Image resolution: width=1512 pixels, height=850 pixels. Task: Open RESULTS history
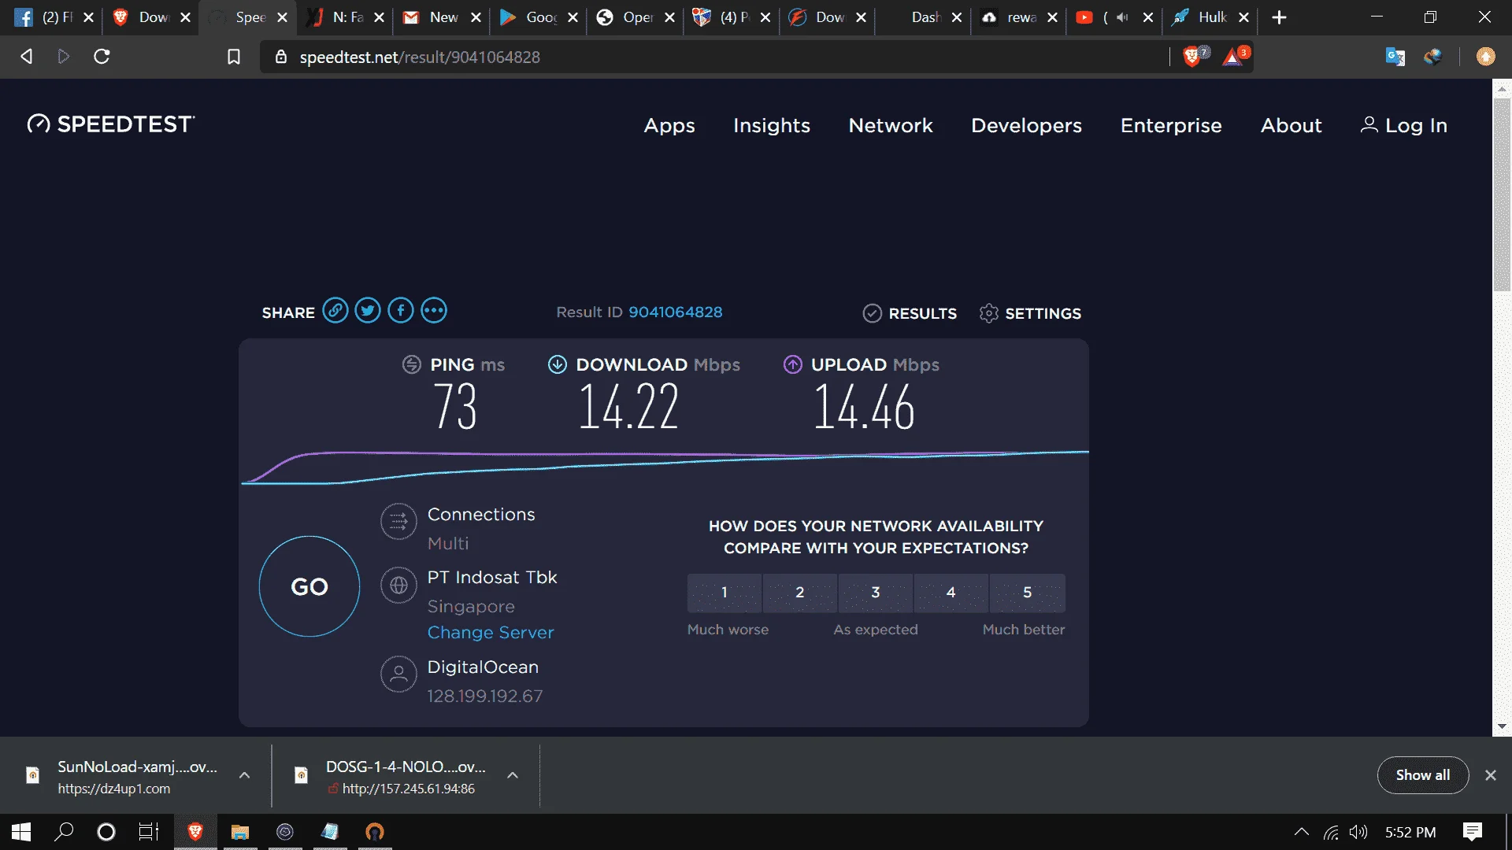tap(910, 313)
